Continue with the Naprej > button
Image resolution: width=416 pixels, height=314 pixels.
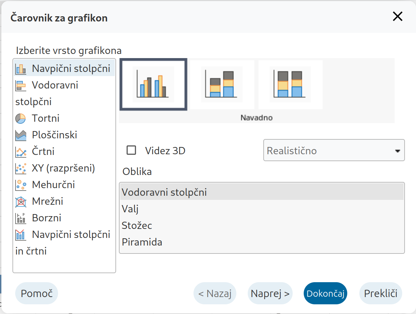270,293
